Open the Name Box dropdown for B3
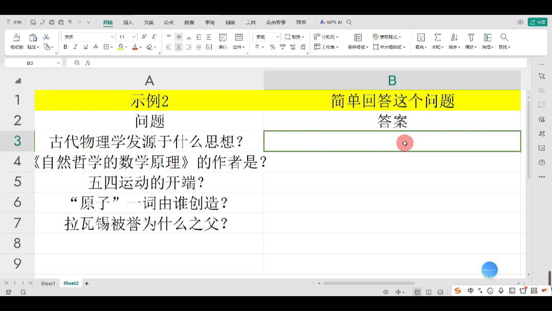Screen dimensions: 552x311 click(x=58, y=63)
